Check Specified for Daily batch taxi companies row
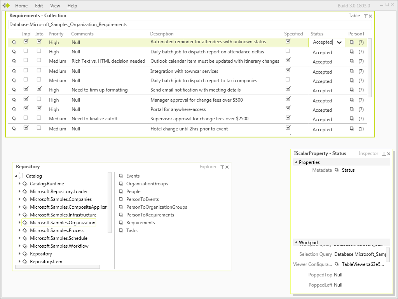The width and height of the screenshot is (398, 299). point(288,79)
